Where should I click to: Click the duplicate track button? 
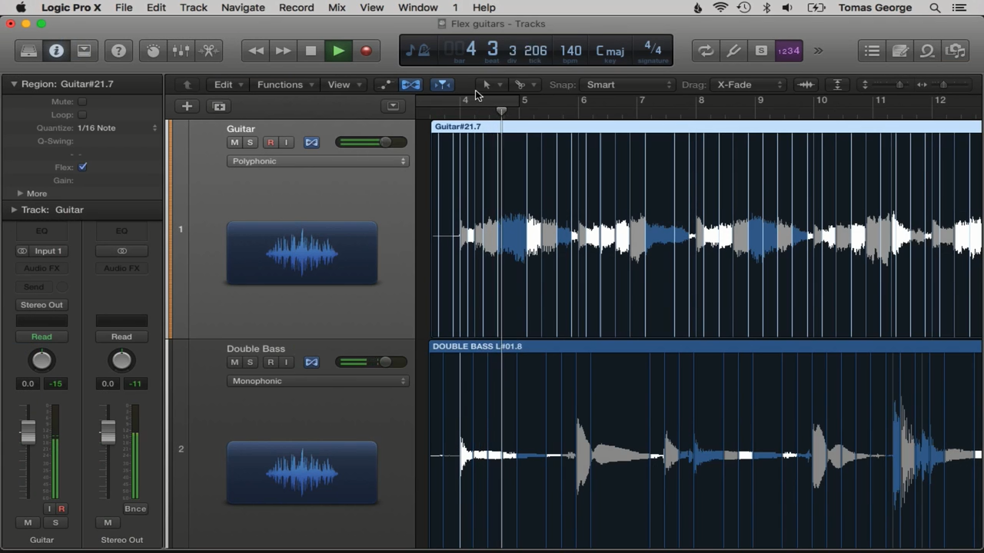click(x=219, y=106)
